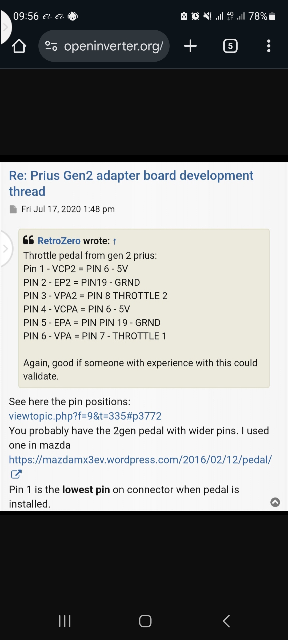Tap the openinverter.org address bar
The width and height of the screenshot is (288, 640).
[113, 46]
